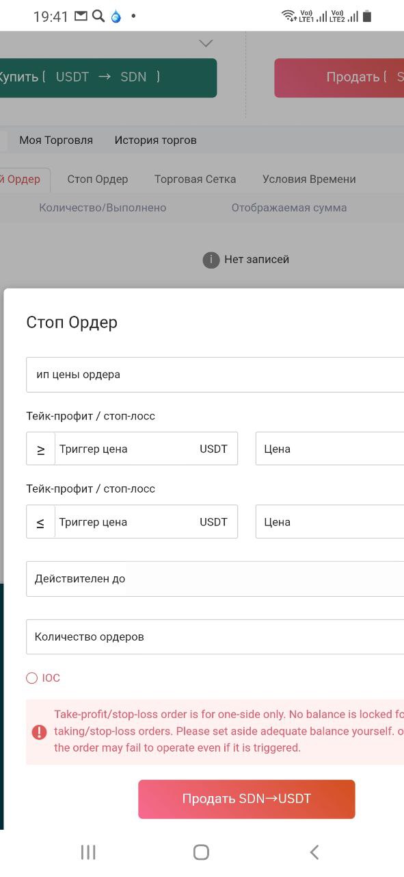Focus the Цена field in the ≥ row
The image size is (404, 877).
329,449
